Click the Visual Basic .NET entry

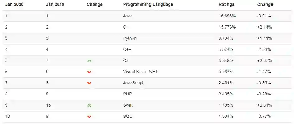coord(140,72)
